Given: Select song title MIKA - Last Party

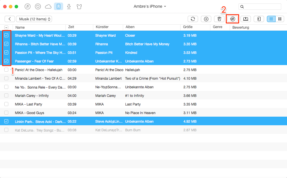Looking at the screenshot, I should pyautogui.click(x=28, y=104).
